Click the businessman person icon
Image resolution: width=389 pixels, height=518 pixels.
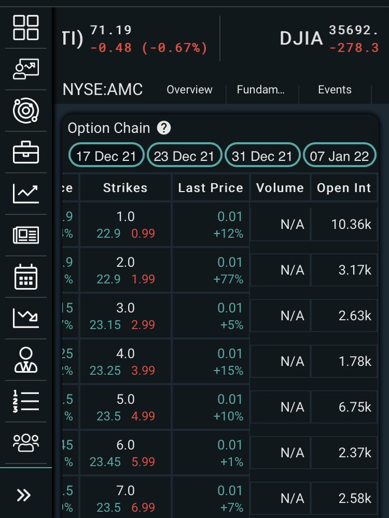(26, 360)
